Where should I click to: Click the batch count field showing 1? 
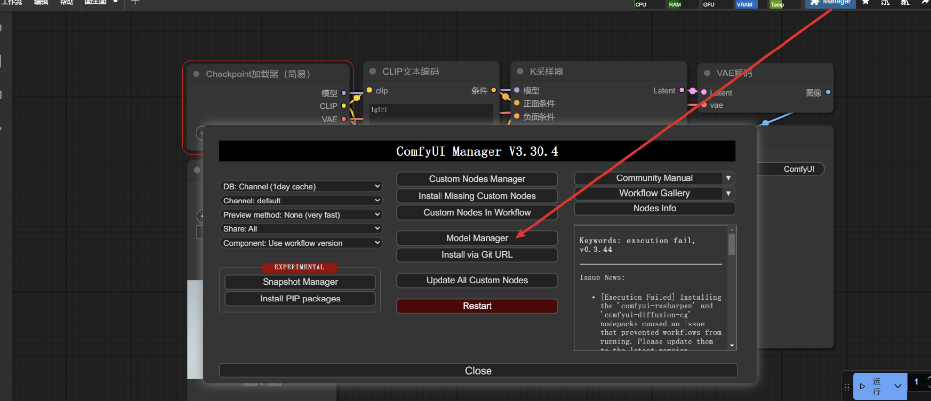coord(916,381)
